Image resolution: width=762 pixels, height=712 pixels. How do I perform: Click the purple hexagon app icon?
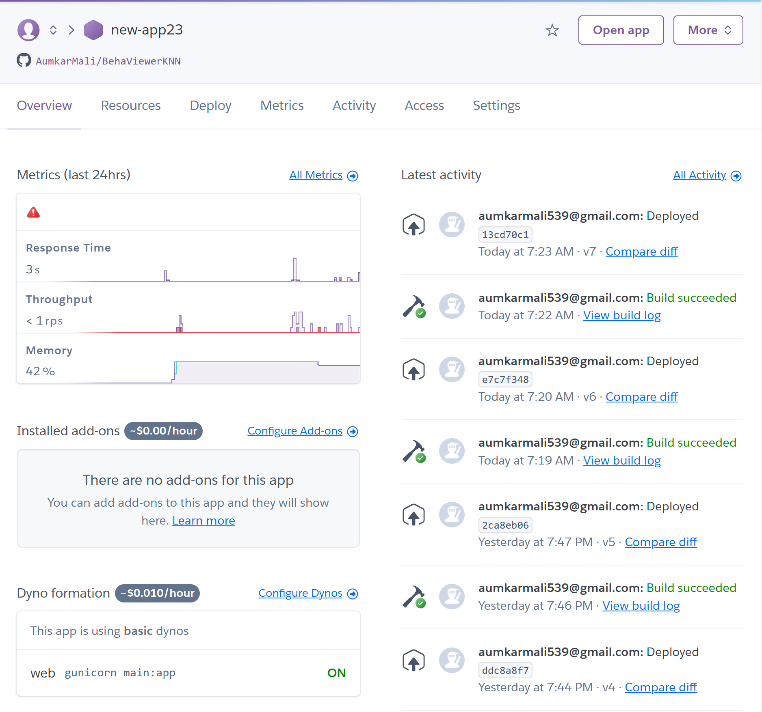[x=93, y=30]
